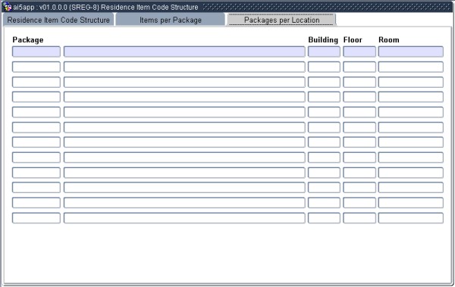Select the sixth row Building field
This screenshot has height=287, width=455.
click(x=324, y=127)
